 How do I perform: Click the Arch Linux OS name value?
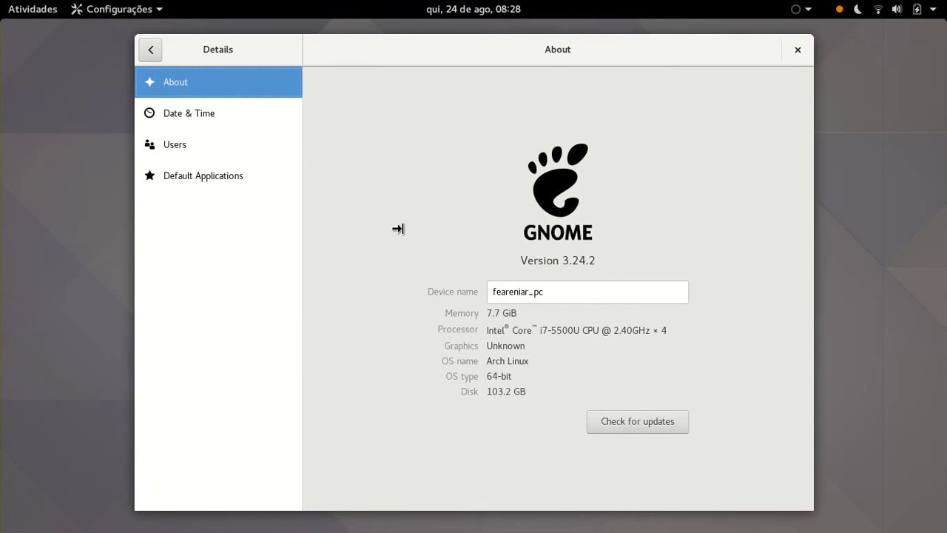point(508,361)
